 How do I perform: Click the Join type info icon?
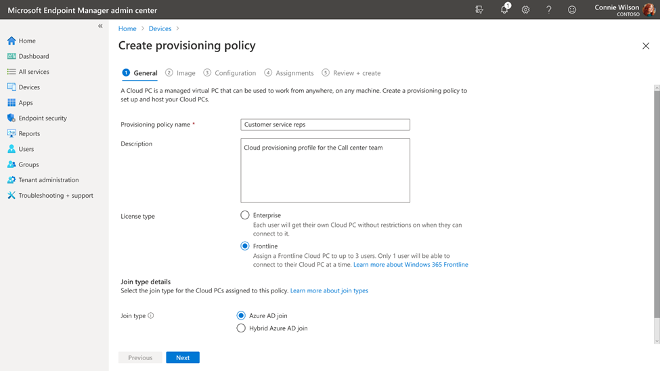(x=151, y=315)
